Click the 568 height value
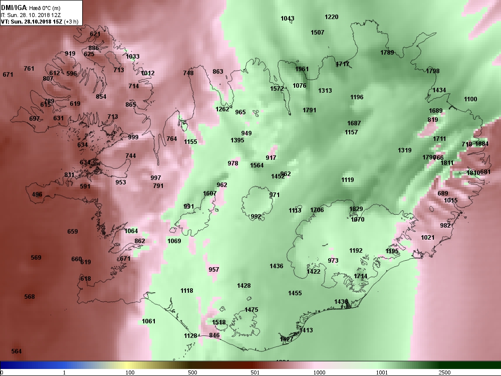Image resolution: width=501 pixels, height=376 pixels. [x=30, y=297]
